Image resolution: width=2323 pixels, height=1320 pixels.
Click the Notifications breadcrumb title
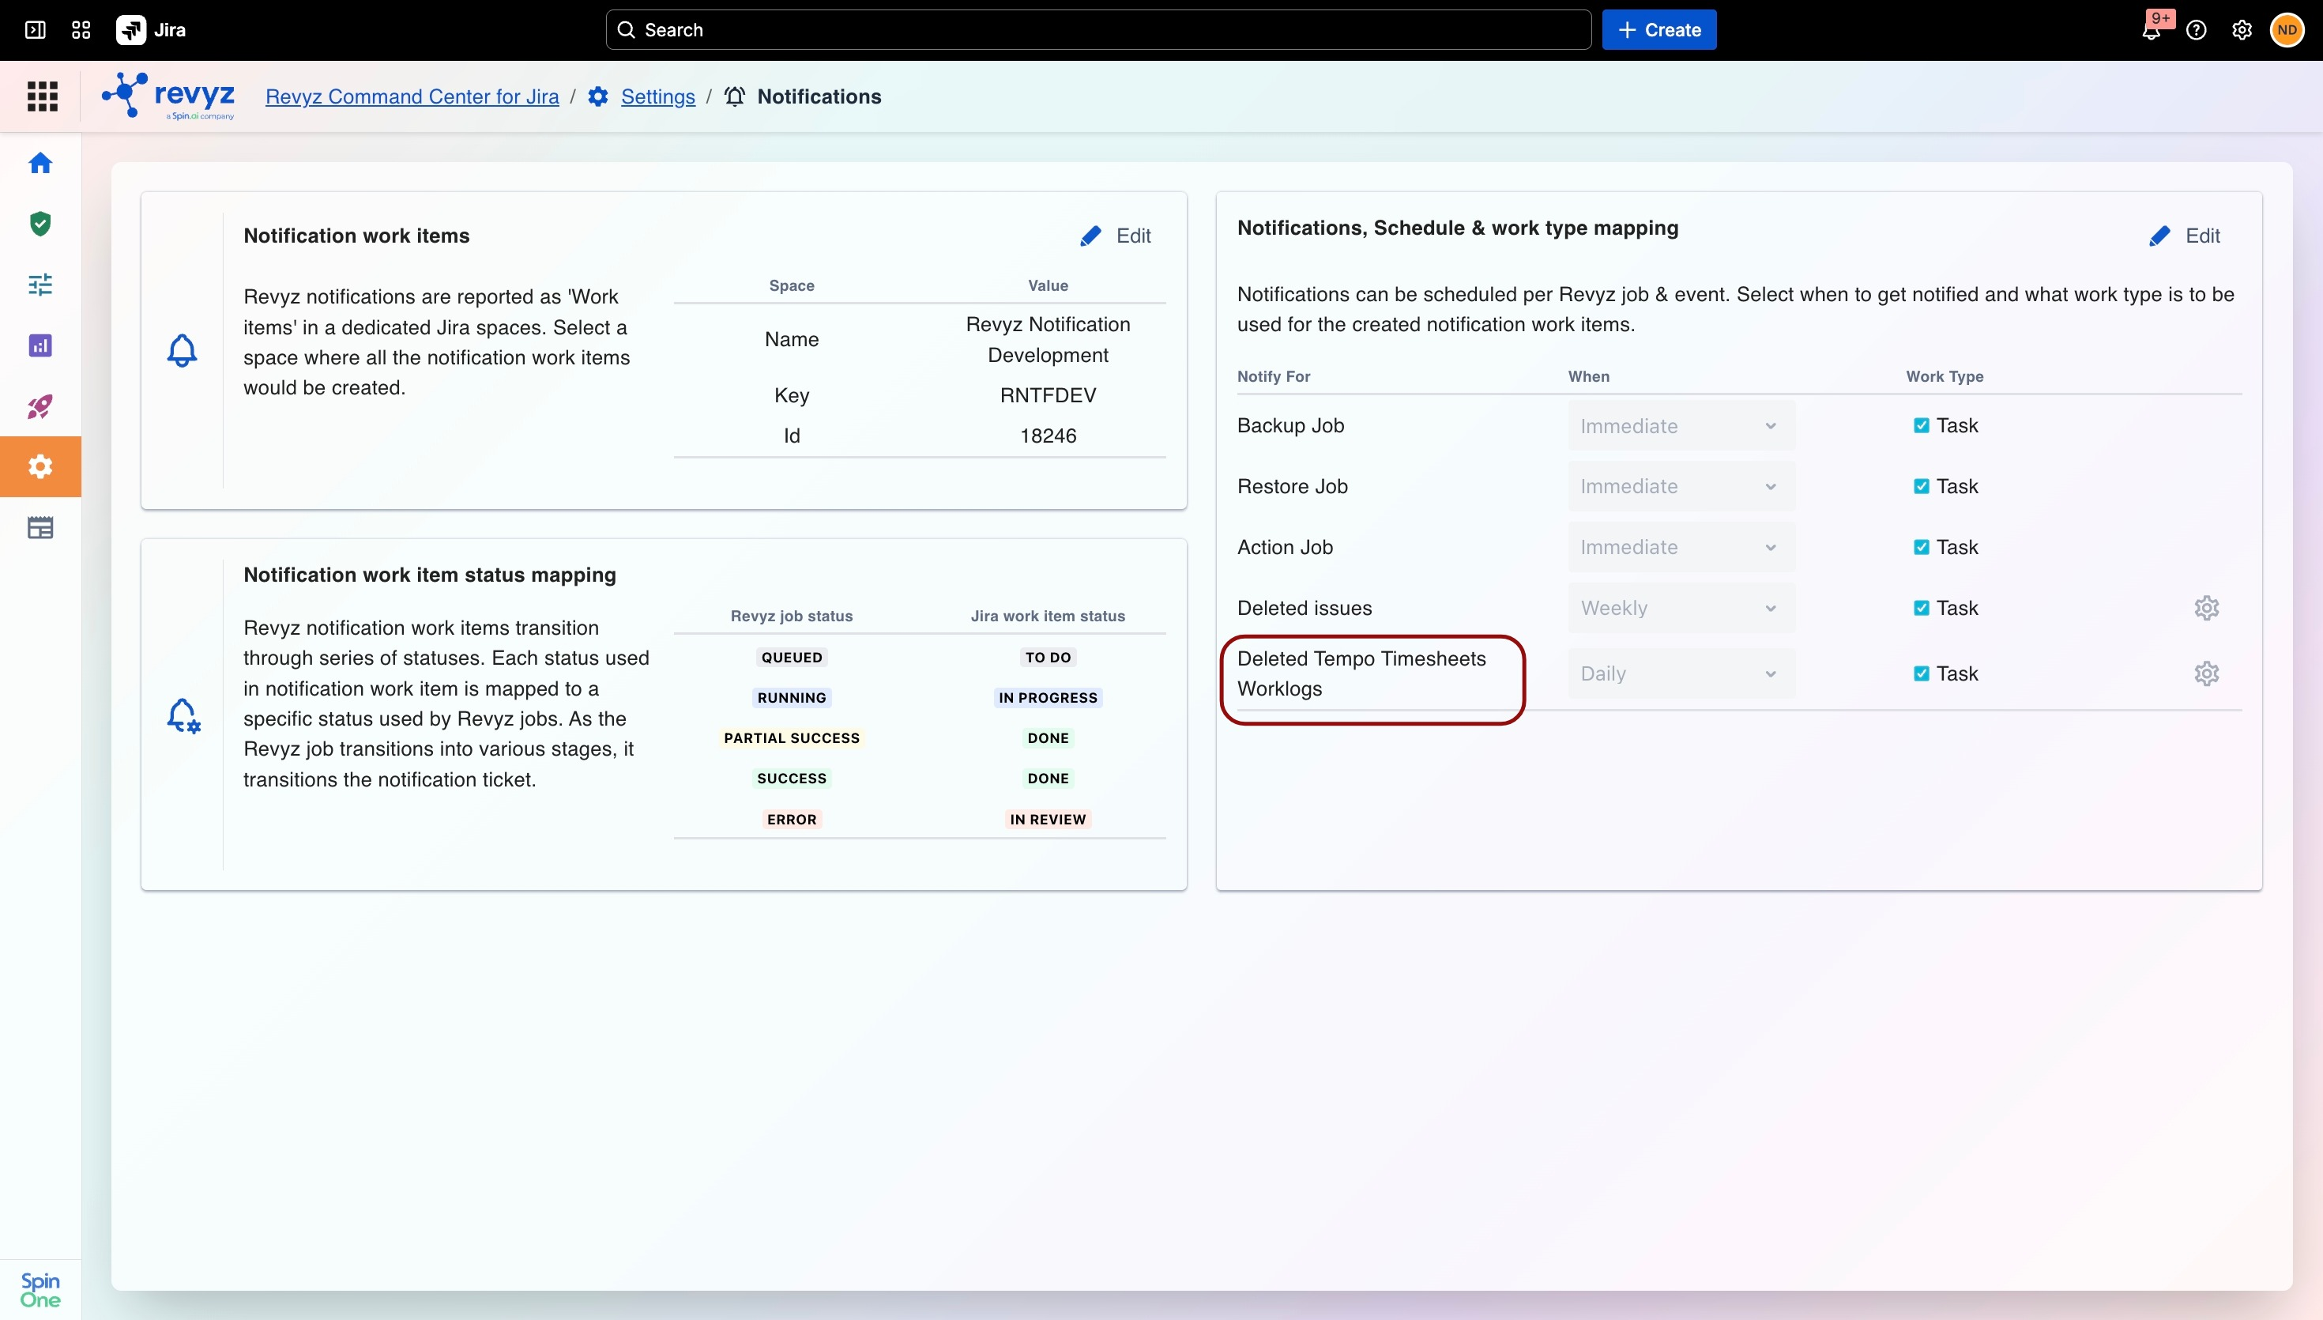coord(819,96)
